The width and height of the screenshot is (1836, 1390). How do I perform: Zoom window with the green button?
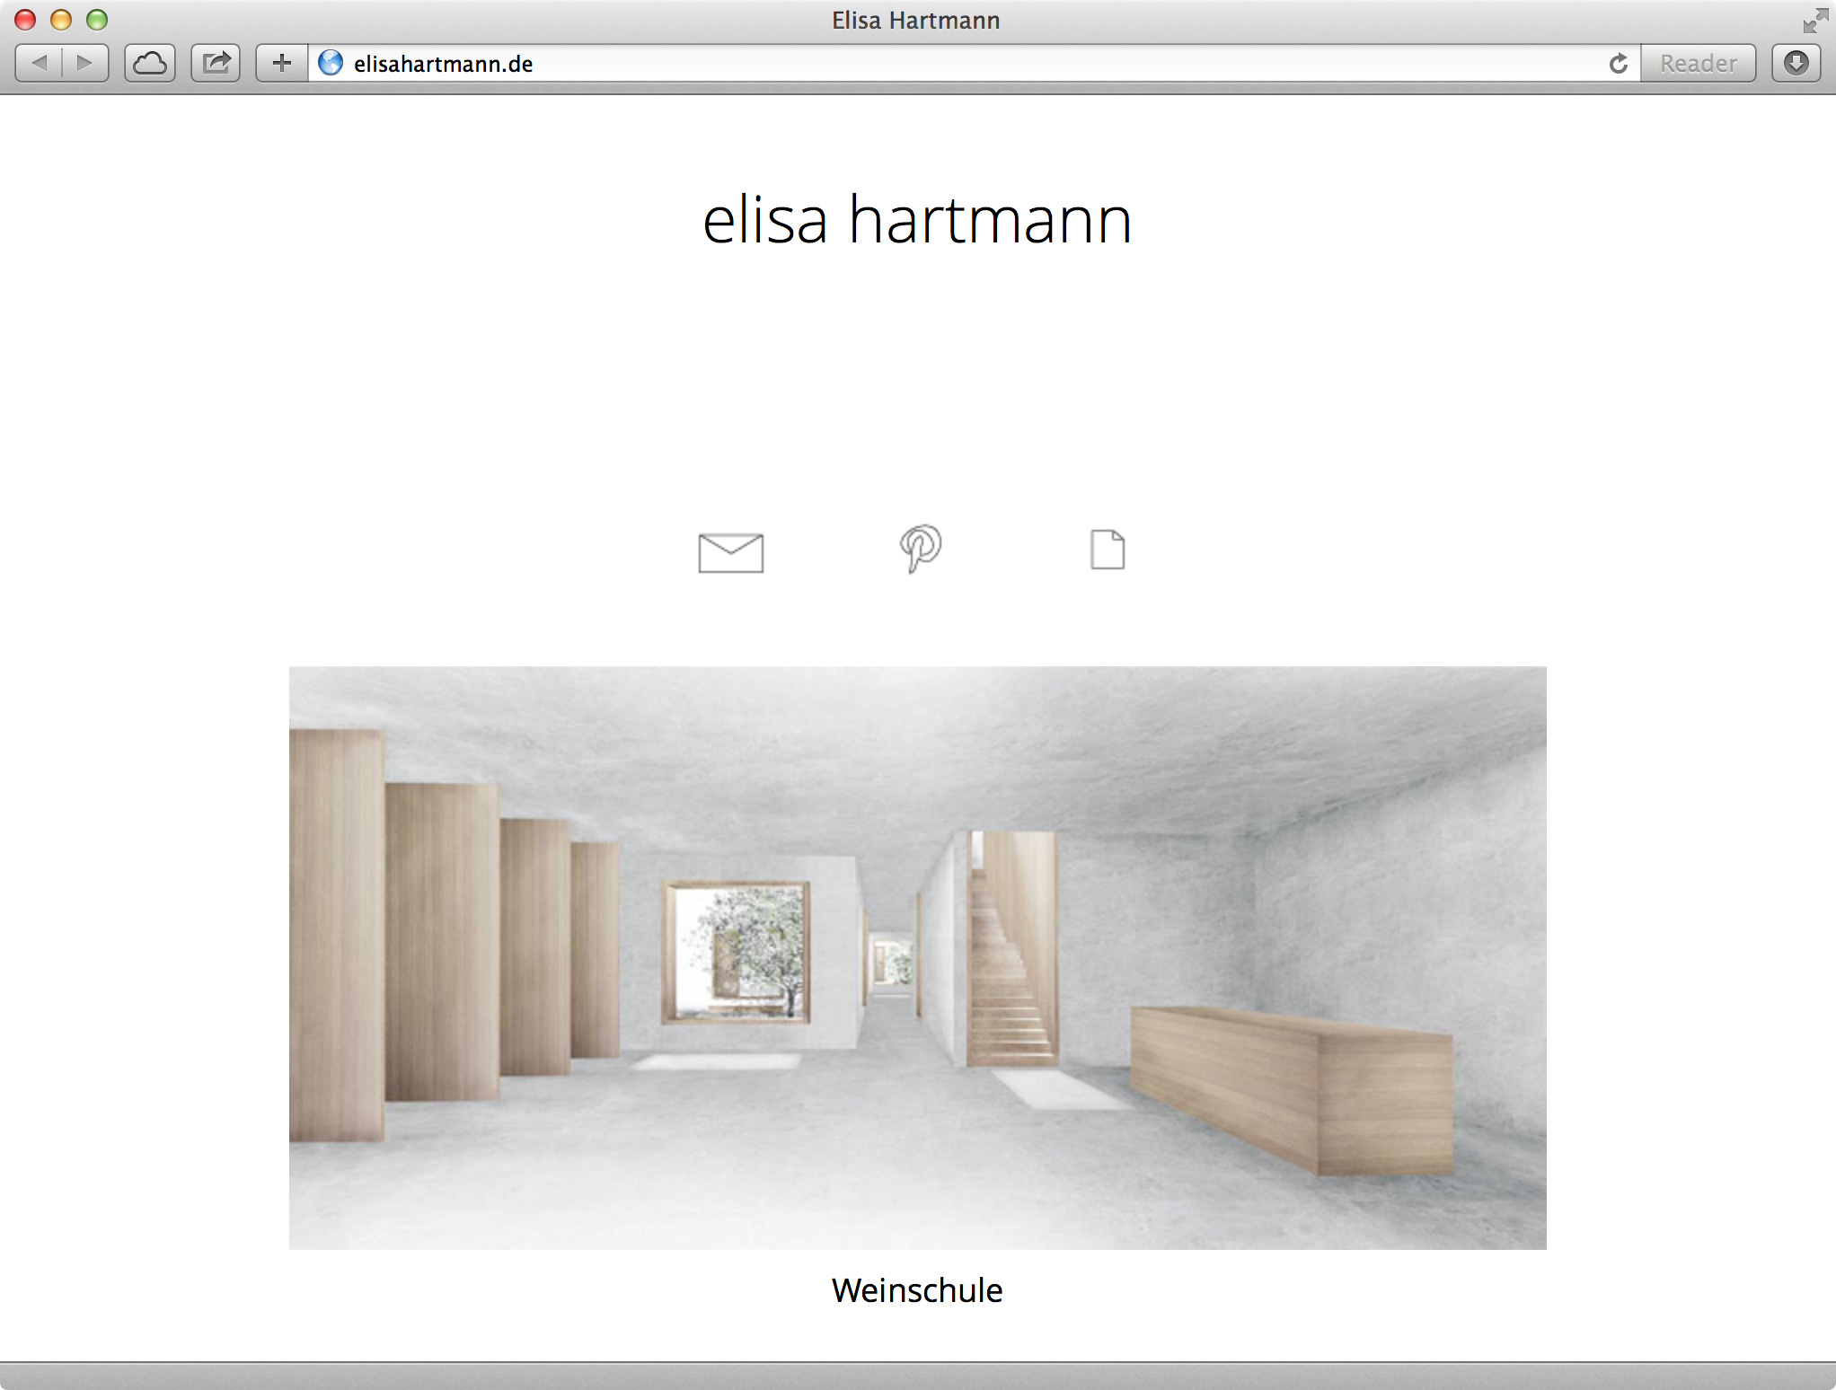pyautogui.click(x=97, y=20)
